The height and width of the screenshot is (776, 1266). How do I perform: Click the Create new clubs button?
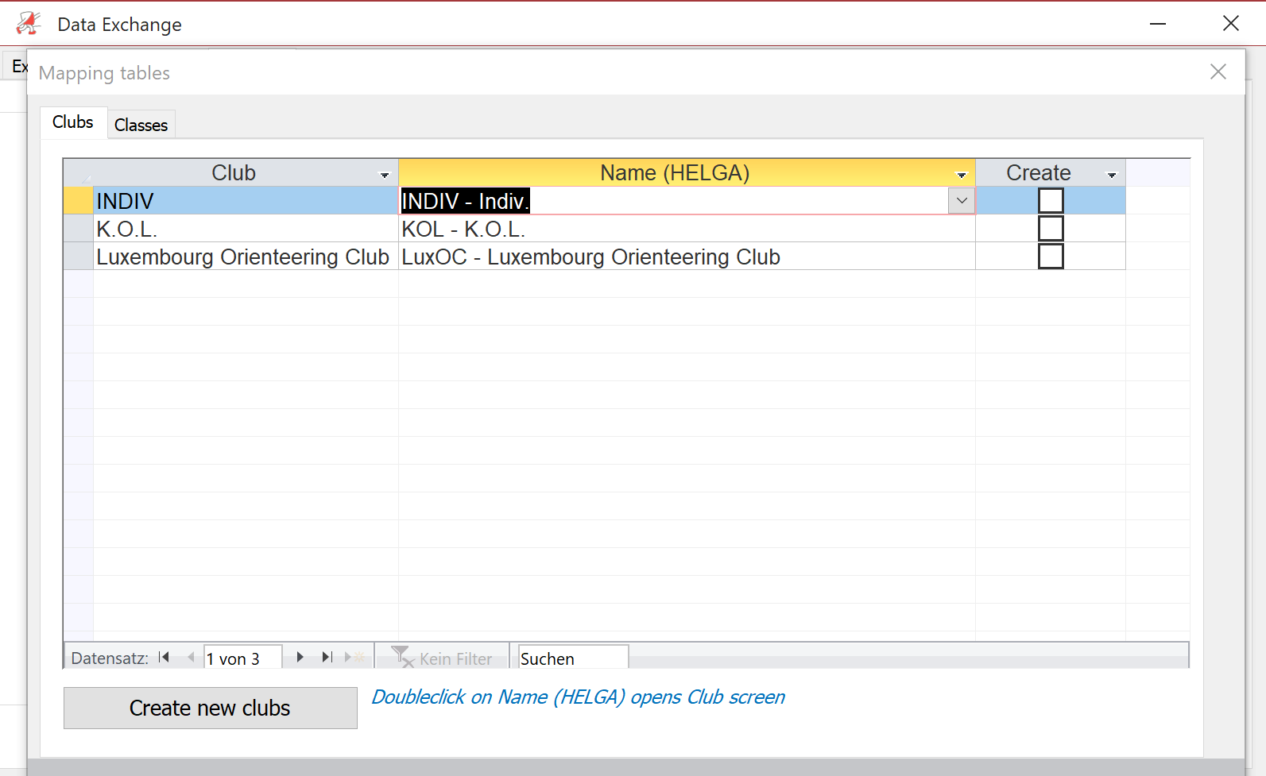click(211, 708)
